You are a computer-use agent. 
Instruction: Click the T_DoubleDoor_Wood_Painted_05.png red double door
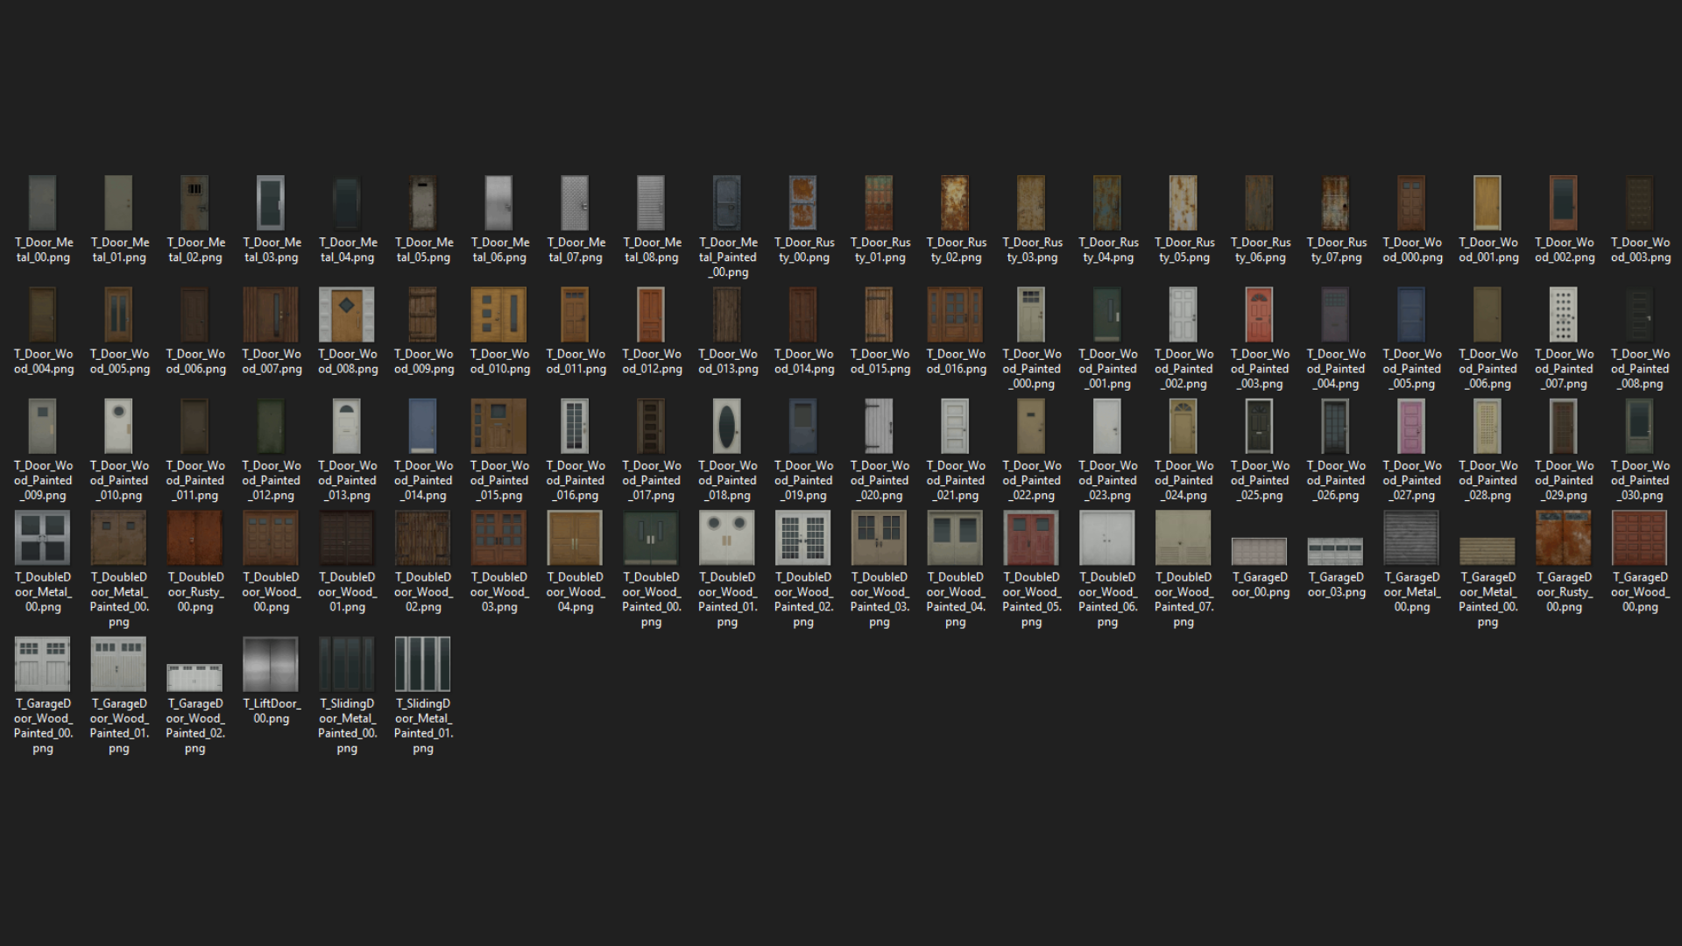tap(1031, 538)
